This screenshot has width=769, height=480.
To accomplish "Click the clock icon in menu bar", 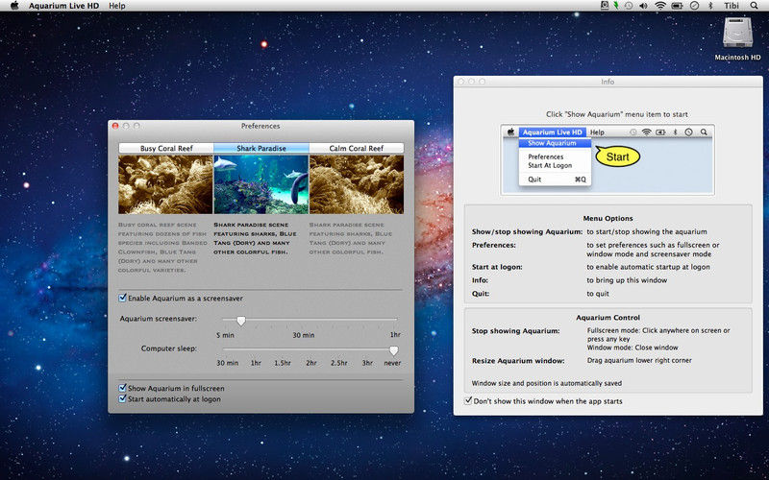I will pyautogui.click(x=694, y=6).
